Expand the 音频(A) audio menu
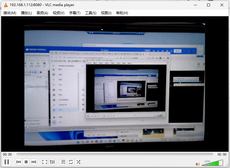The width and height of the screenshot is (230, 168). (42, 13)
